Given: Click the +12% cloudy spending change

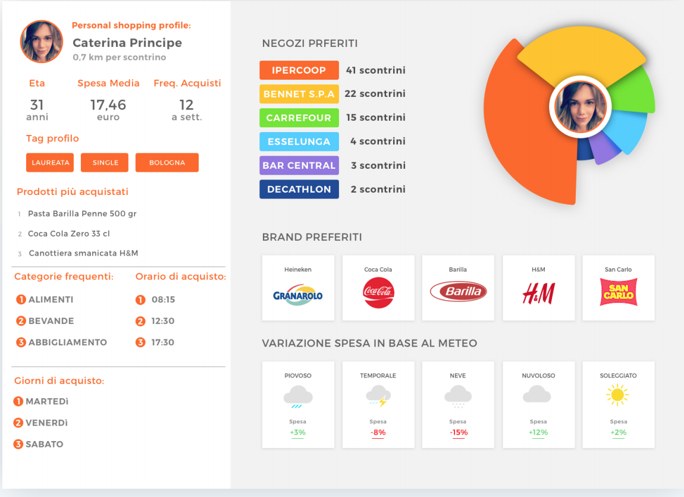Looking at the screenshot, I should point(538,432).
